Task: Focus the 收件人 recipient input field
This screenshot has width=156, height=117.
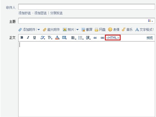Action: [x=86, y=7]
